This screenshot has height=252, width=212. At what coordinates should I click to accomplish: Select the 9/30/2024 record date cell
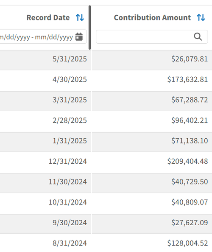(45, 222)
